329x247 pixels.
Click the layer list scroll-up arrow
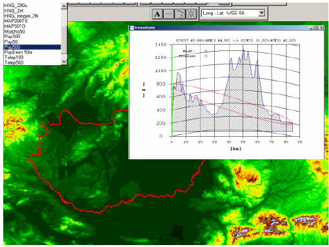point(64,6)
